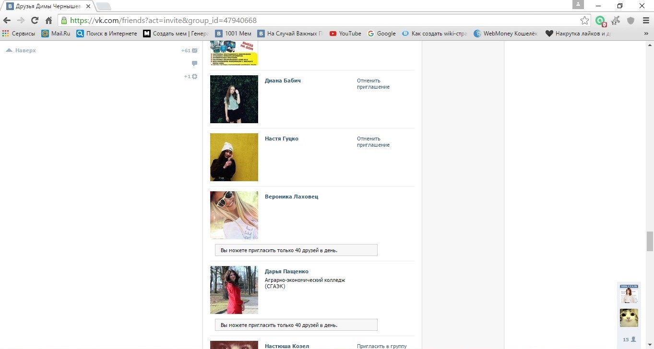The height and width of the screenshot is (349, 654).
Task: Open the +1 settings gear icon
Action: coord(191,76)
